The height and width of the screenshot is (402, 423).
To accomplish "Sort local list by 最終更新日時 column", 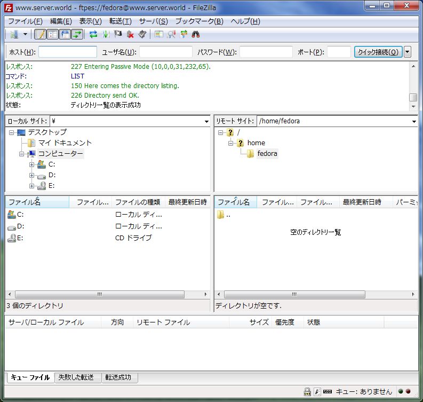I will pos(187,202).
